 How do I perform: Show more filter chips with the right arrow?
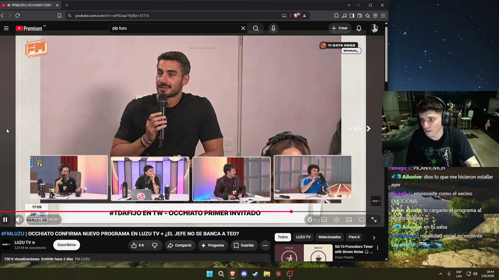(x=374, y=238)
